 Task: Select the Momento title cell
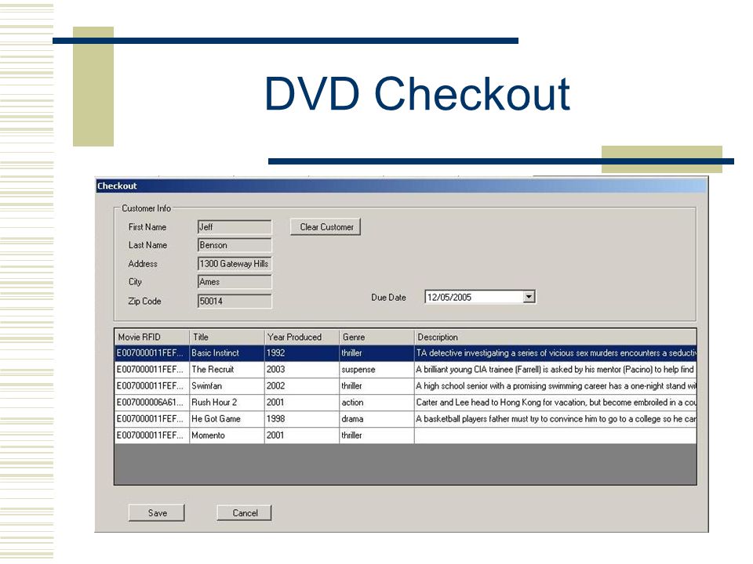click(x=227, y=436)
